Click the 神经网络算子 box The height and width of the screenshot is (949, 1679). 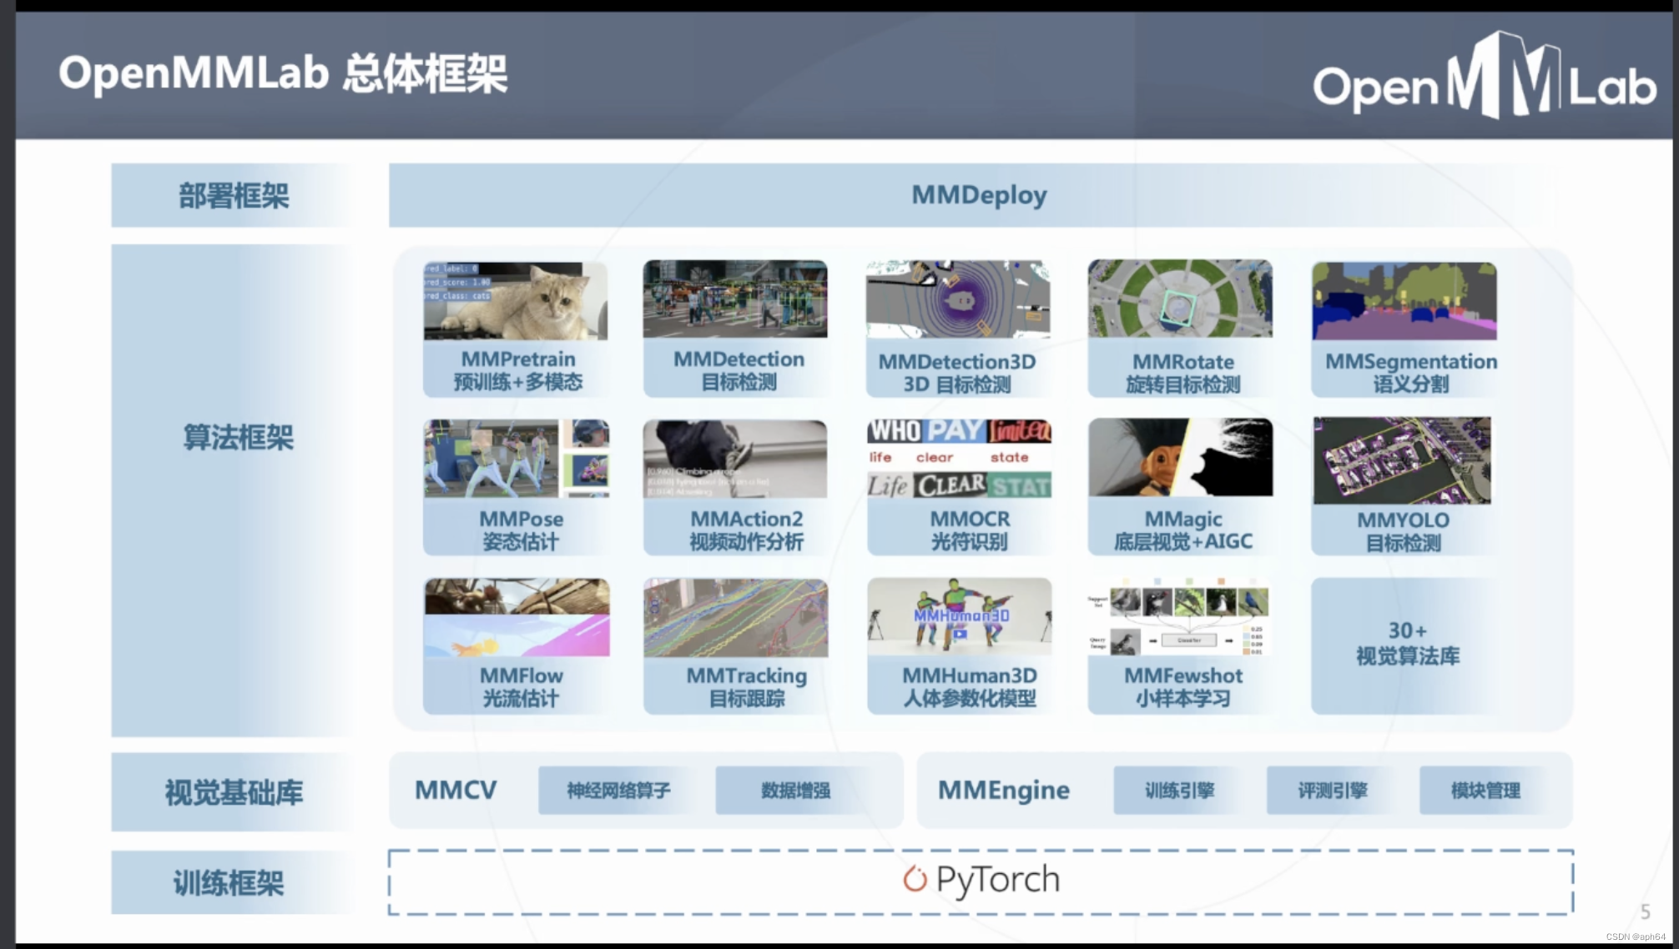point(618,791)
